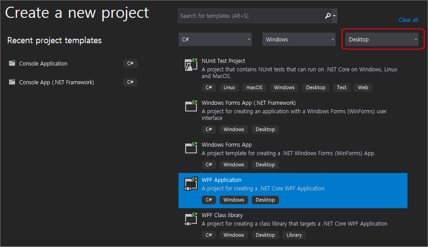Click Desktop tag on NUnit Test Project
The height and width of the screenshot is (247, 428).
pyautogui.click(x=316, y=87)
